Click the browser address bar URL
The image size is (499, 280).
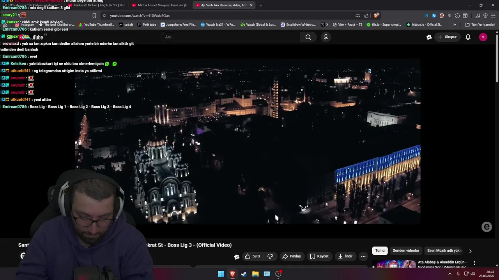[140, 16]
